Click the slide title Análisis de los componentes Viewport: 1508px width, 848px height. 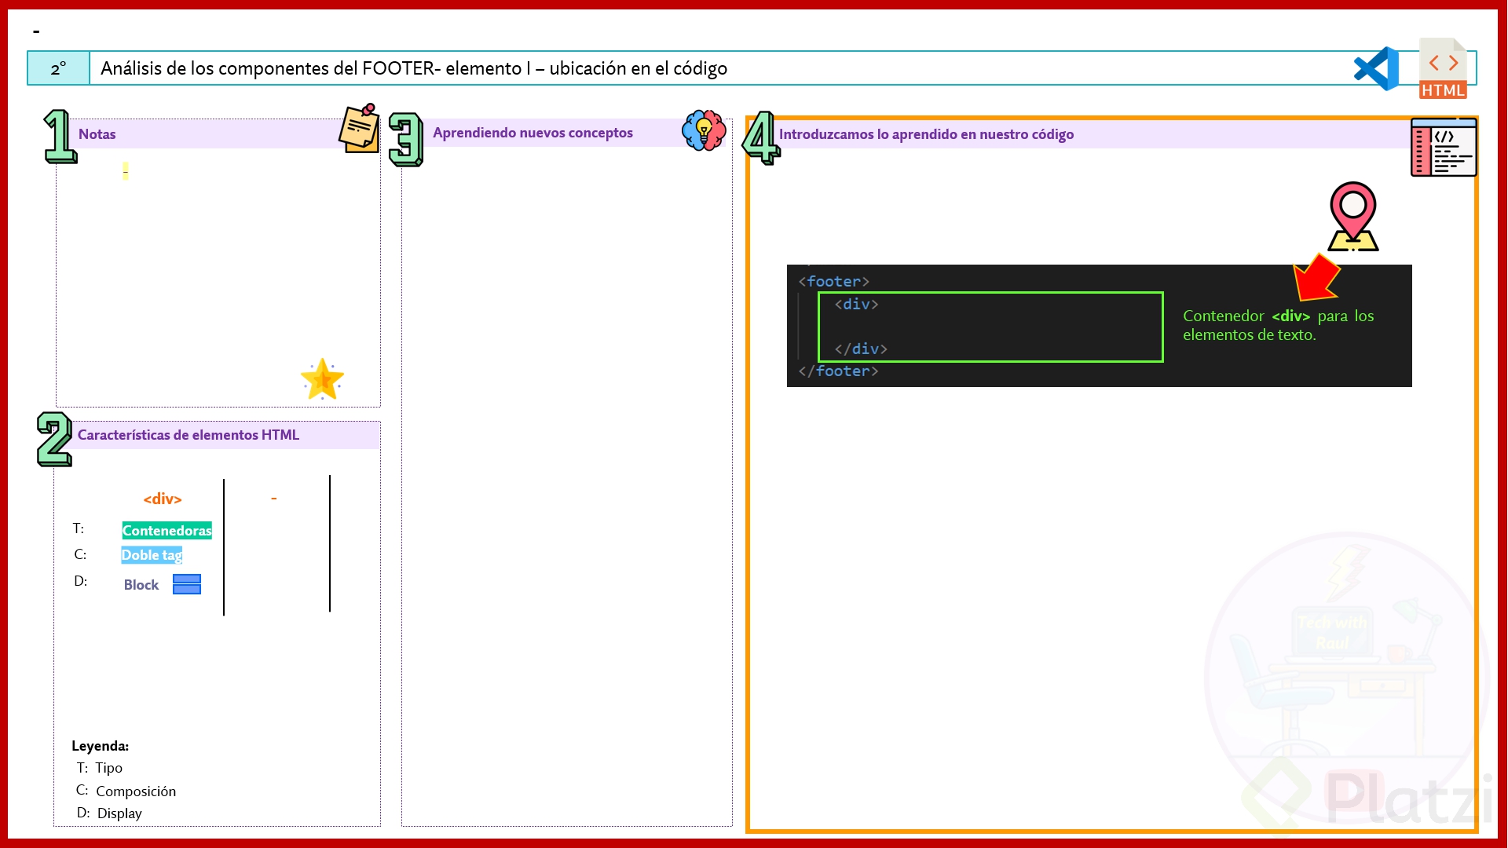tap(414, 68)
